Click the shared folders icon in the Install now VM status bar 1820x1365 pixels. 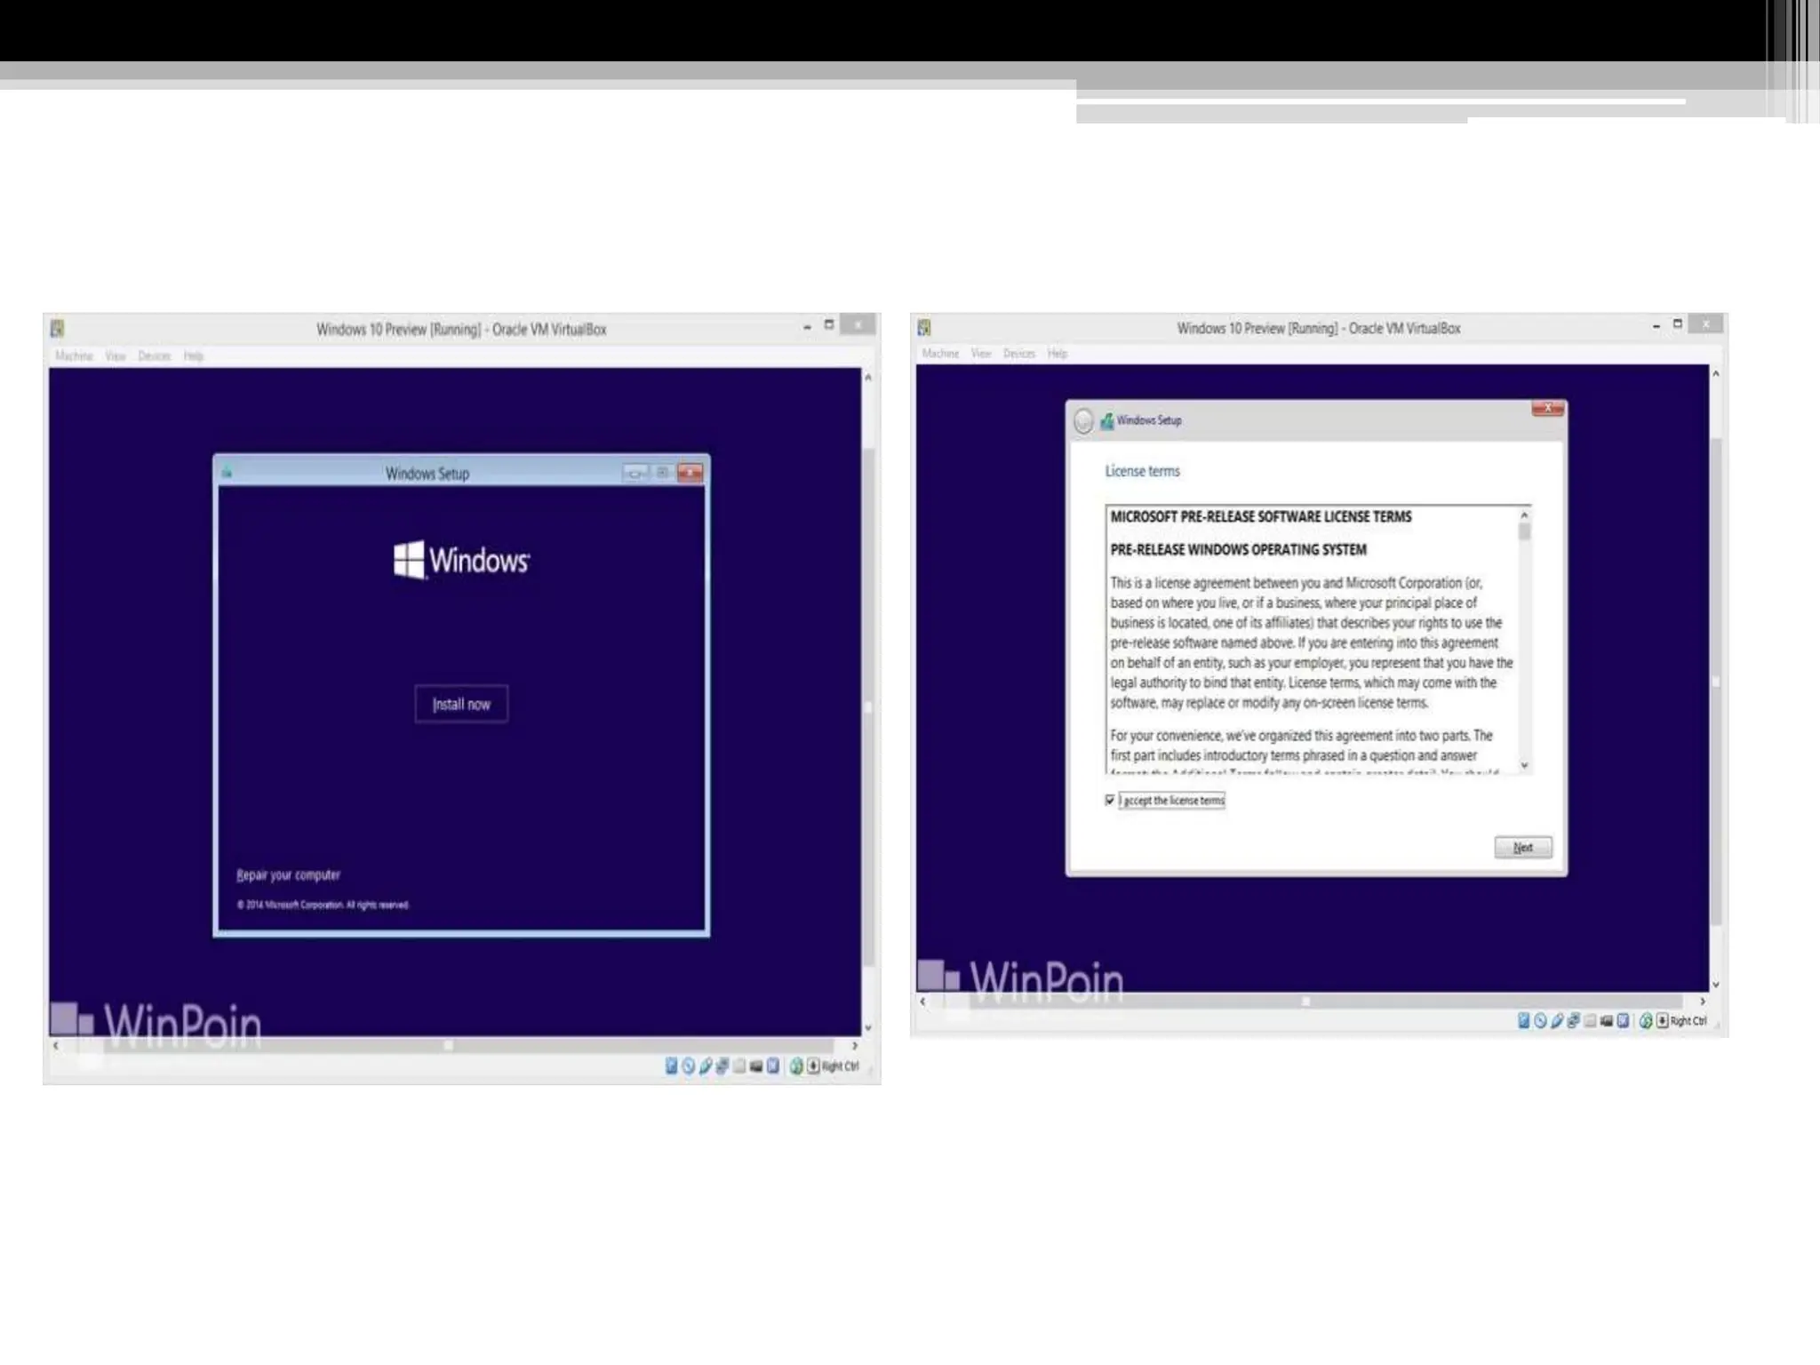(738, 1066)
